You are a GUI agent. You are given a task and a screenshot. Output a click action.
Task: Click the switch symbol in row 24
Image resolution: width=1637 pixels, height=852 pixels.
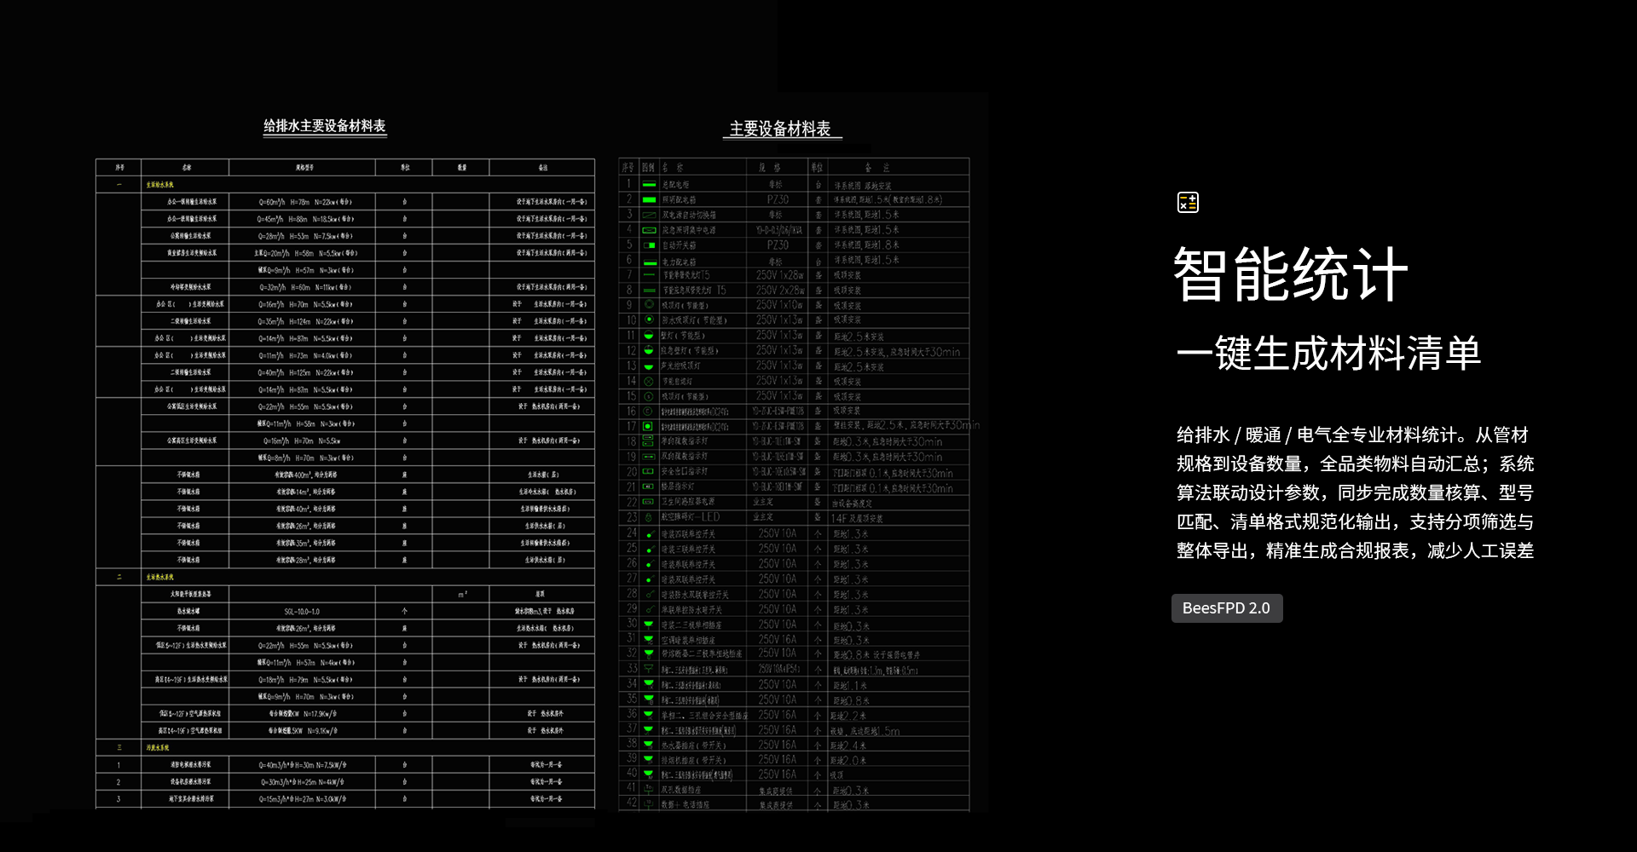(649, 535)
